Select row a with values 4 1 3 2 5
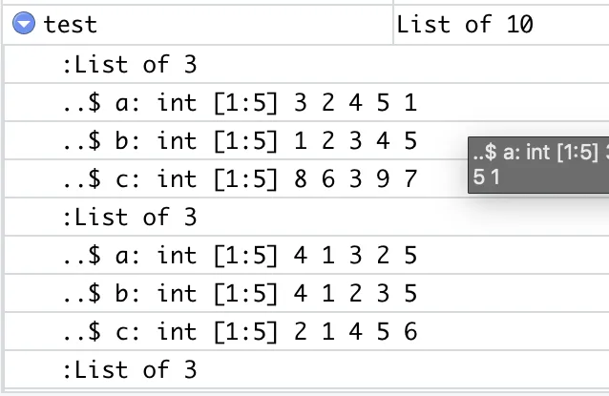 [306, 255]
